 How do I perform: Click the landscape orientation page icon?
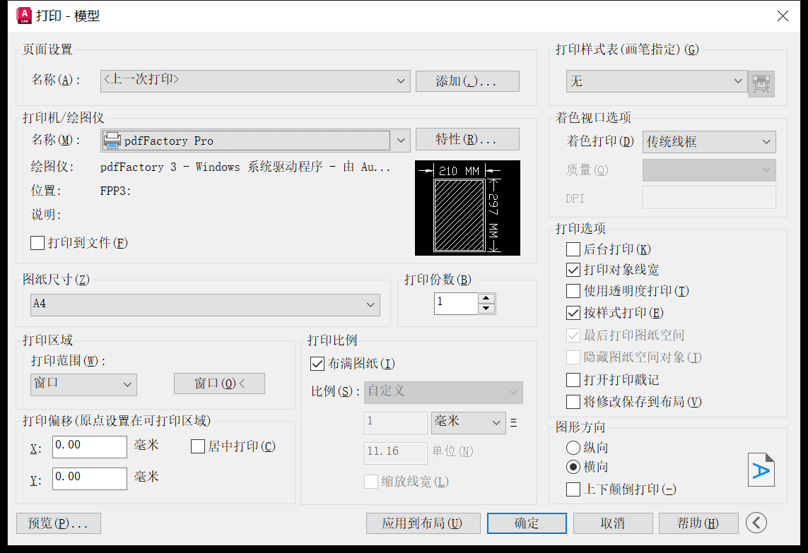[x=761, y=470]
